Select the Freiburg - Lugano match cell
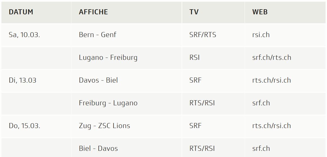Viewport: 327px width, 157px height. coord(108,103)
